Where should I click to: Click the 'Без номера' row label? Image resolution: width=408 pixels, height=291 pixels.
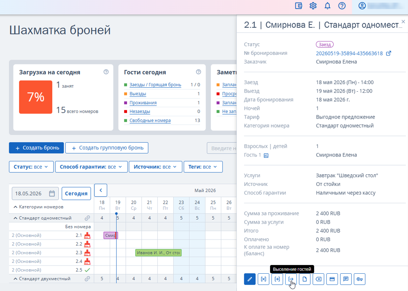[x=78, y=227]
